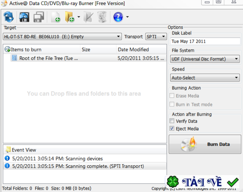This screenshot has height=192, width=243.
Task: Click the add folder icon with green plus
Action: 70,17
